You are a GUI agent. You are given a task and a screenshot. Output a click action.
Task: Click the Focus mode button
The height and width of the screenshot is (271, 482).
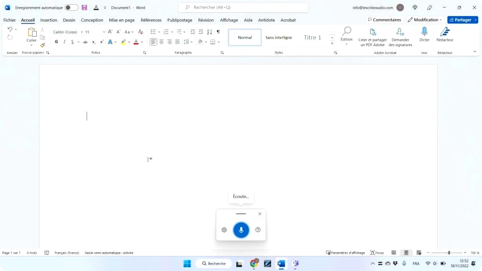[x=377, y=253]
